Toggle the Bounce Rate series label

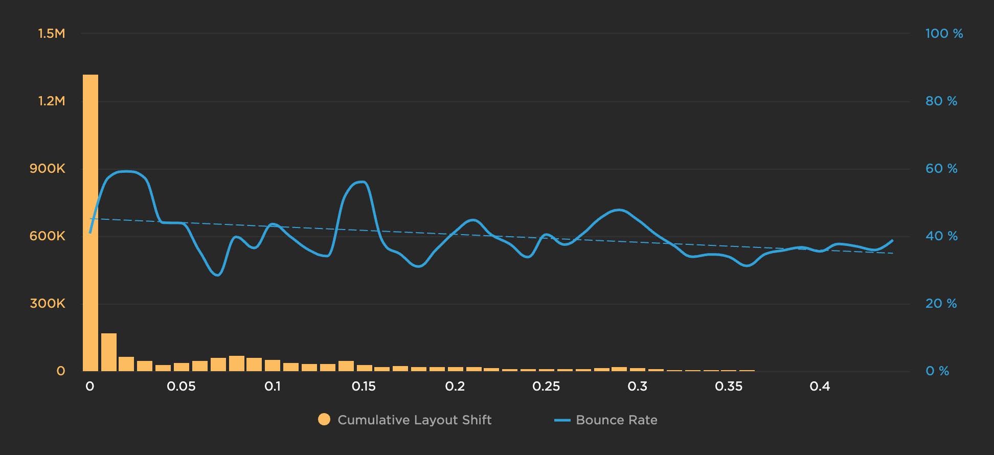tap(616, 420)
